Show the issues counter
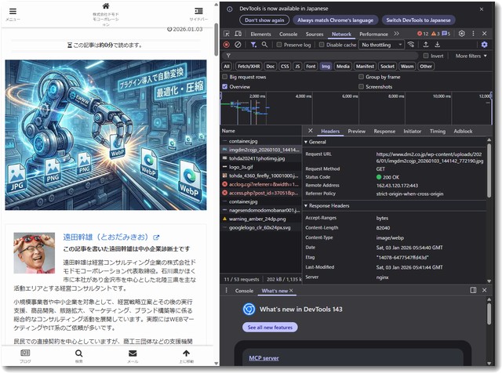502x373 pixels. pos(446,34)
